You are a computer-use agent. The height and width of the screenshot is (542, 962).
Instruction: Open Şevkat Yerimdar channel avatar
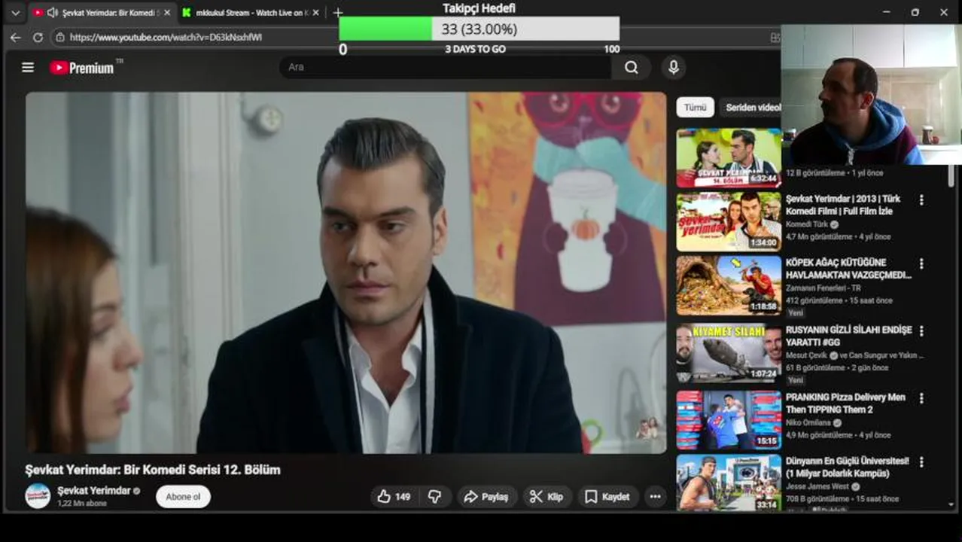pos(38,496)
